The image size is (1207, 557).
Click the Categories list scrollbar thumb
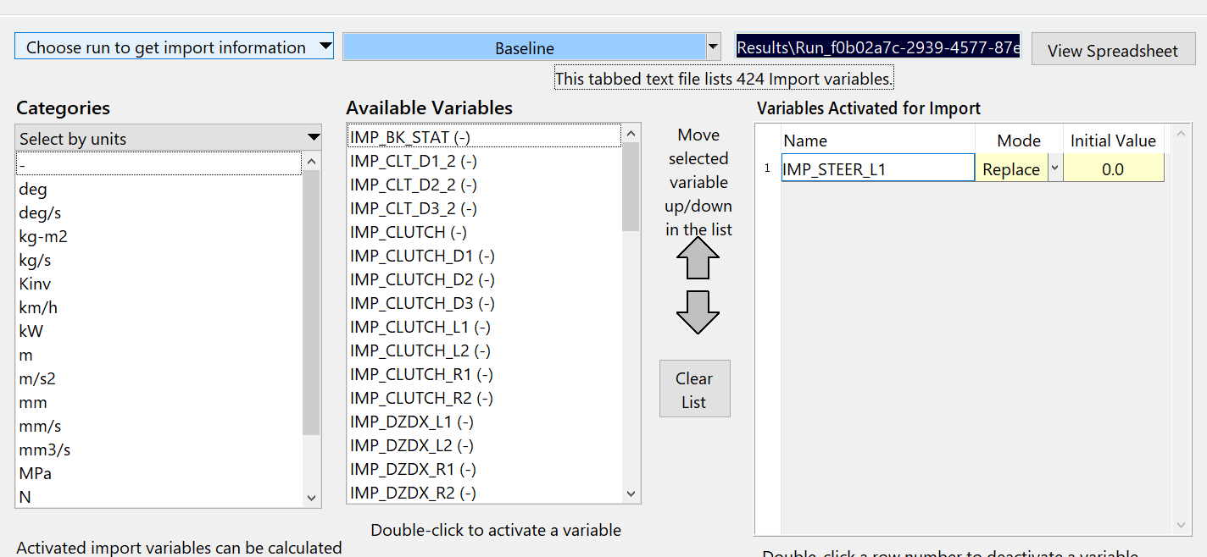311,301
